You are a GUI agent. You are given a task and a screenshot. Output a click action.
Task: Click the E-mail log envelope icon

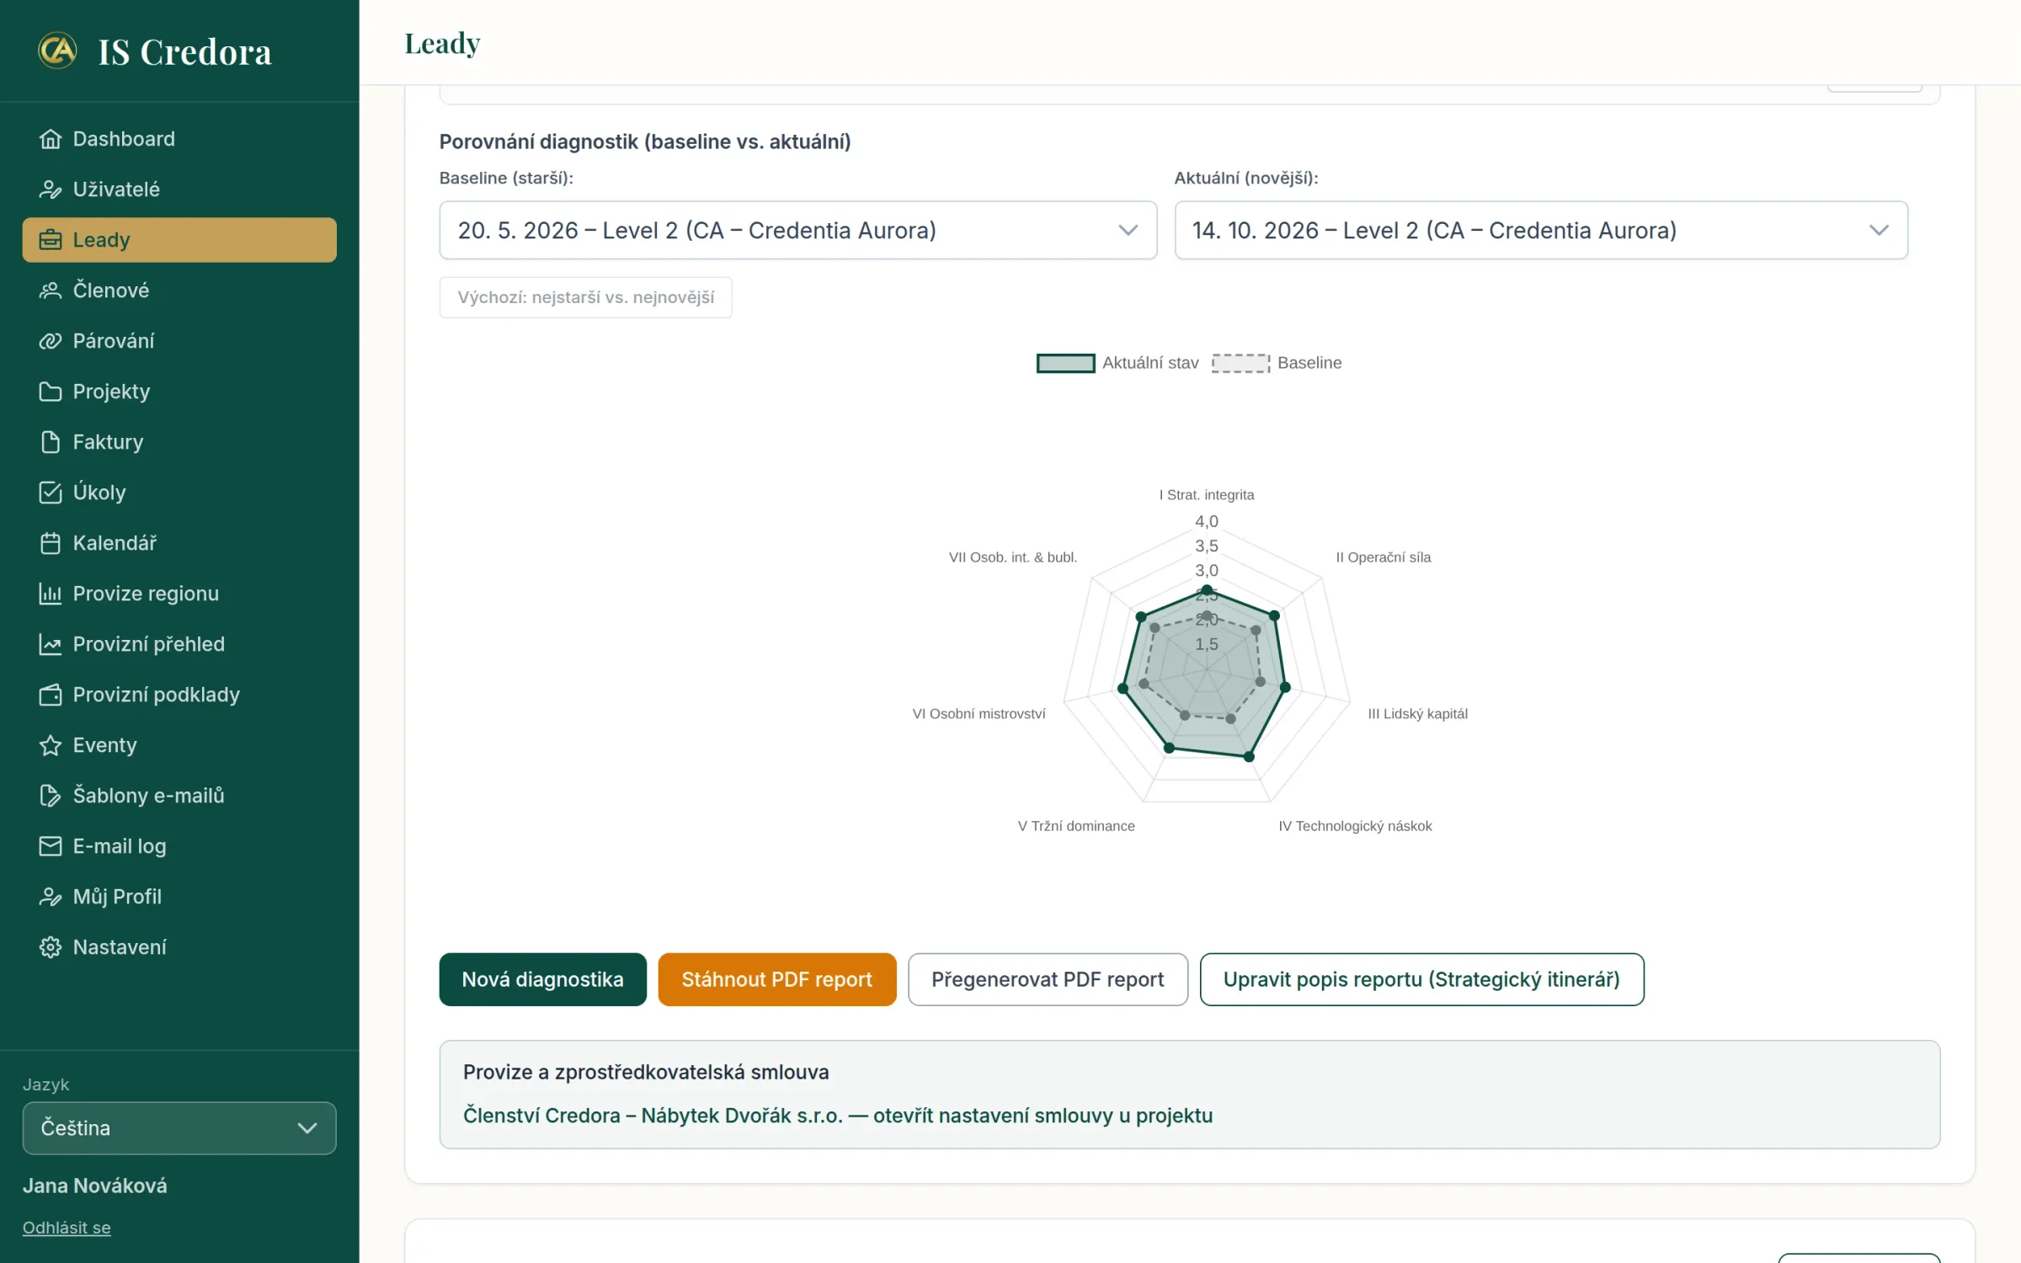pos(51,846)
